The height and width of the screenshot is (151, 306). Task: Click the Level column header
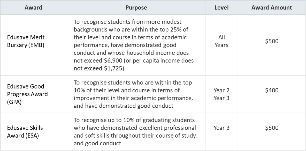point(221,7)
